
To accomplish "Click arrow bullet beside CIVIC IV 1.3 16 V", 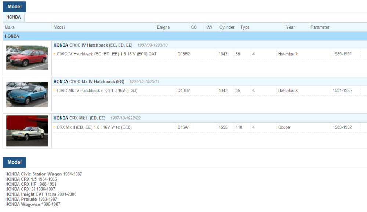I will (x=54, y=54).
